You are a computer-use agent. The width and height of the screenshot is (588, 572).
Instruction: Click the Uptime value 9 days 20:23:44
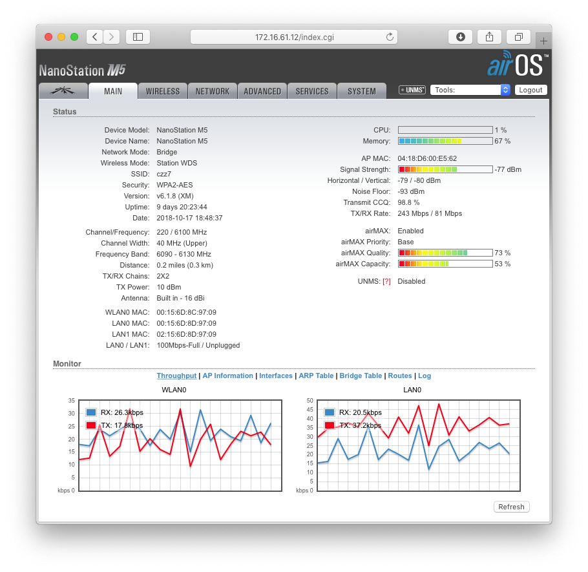point(182,207)
